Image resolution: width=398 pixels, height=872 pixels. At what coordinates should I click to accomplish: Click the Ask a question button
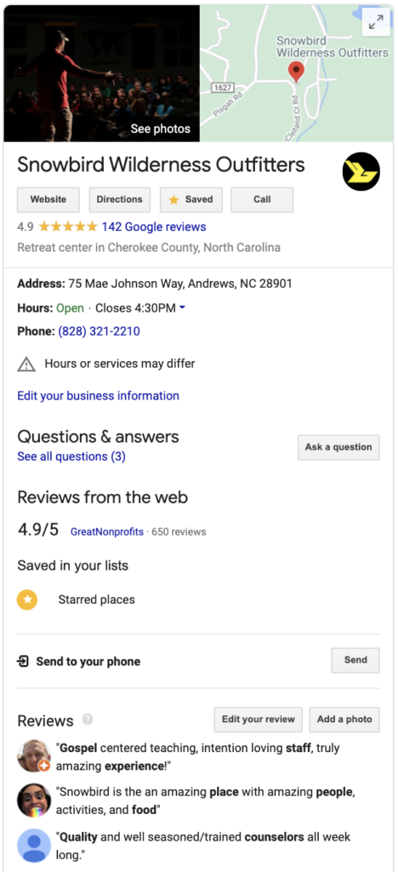coord(338,447)
